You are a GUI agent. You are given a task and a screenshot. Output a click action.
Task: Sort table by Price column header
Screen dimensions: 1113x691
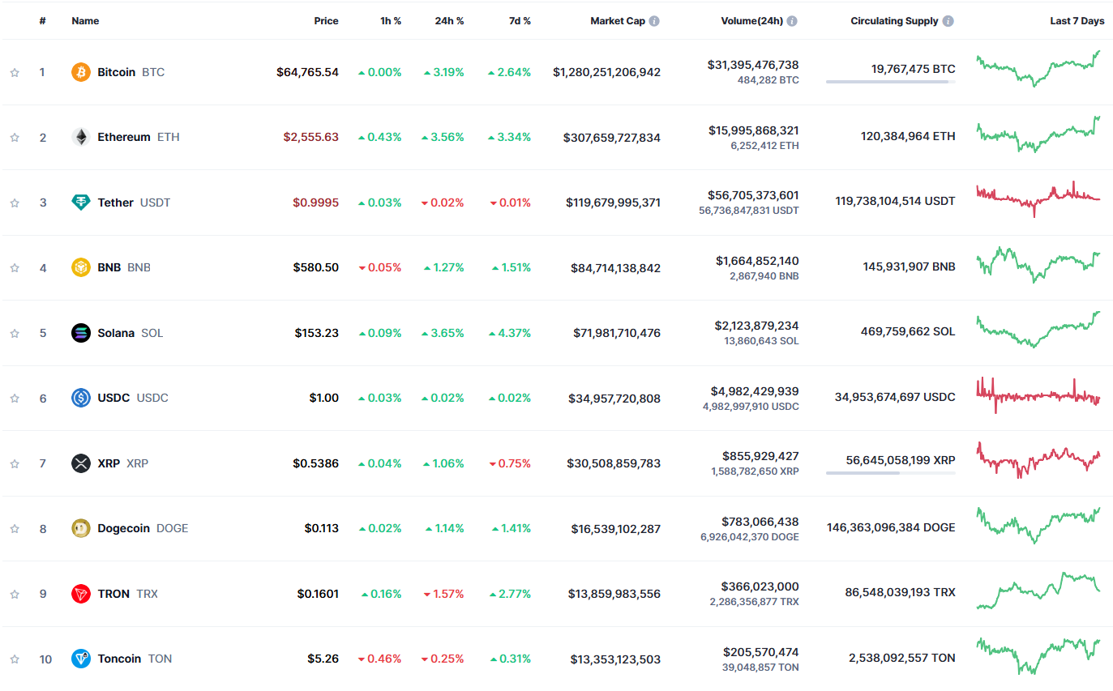point(326,21)
